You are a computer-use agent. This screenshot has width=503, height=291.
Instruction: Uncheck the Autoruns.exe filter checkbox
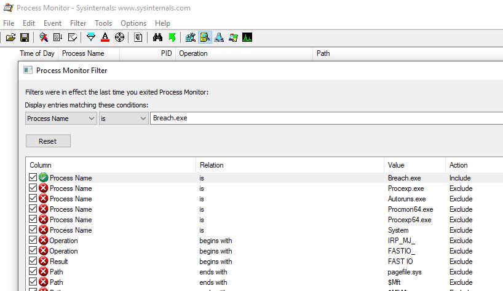[x=33, y=198]
